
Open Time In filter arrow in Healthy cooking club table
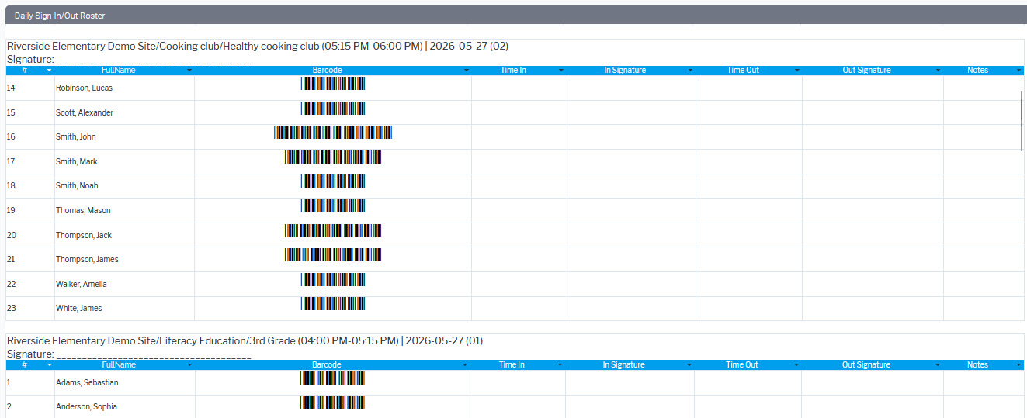(x=561, y=71)
